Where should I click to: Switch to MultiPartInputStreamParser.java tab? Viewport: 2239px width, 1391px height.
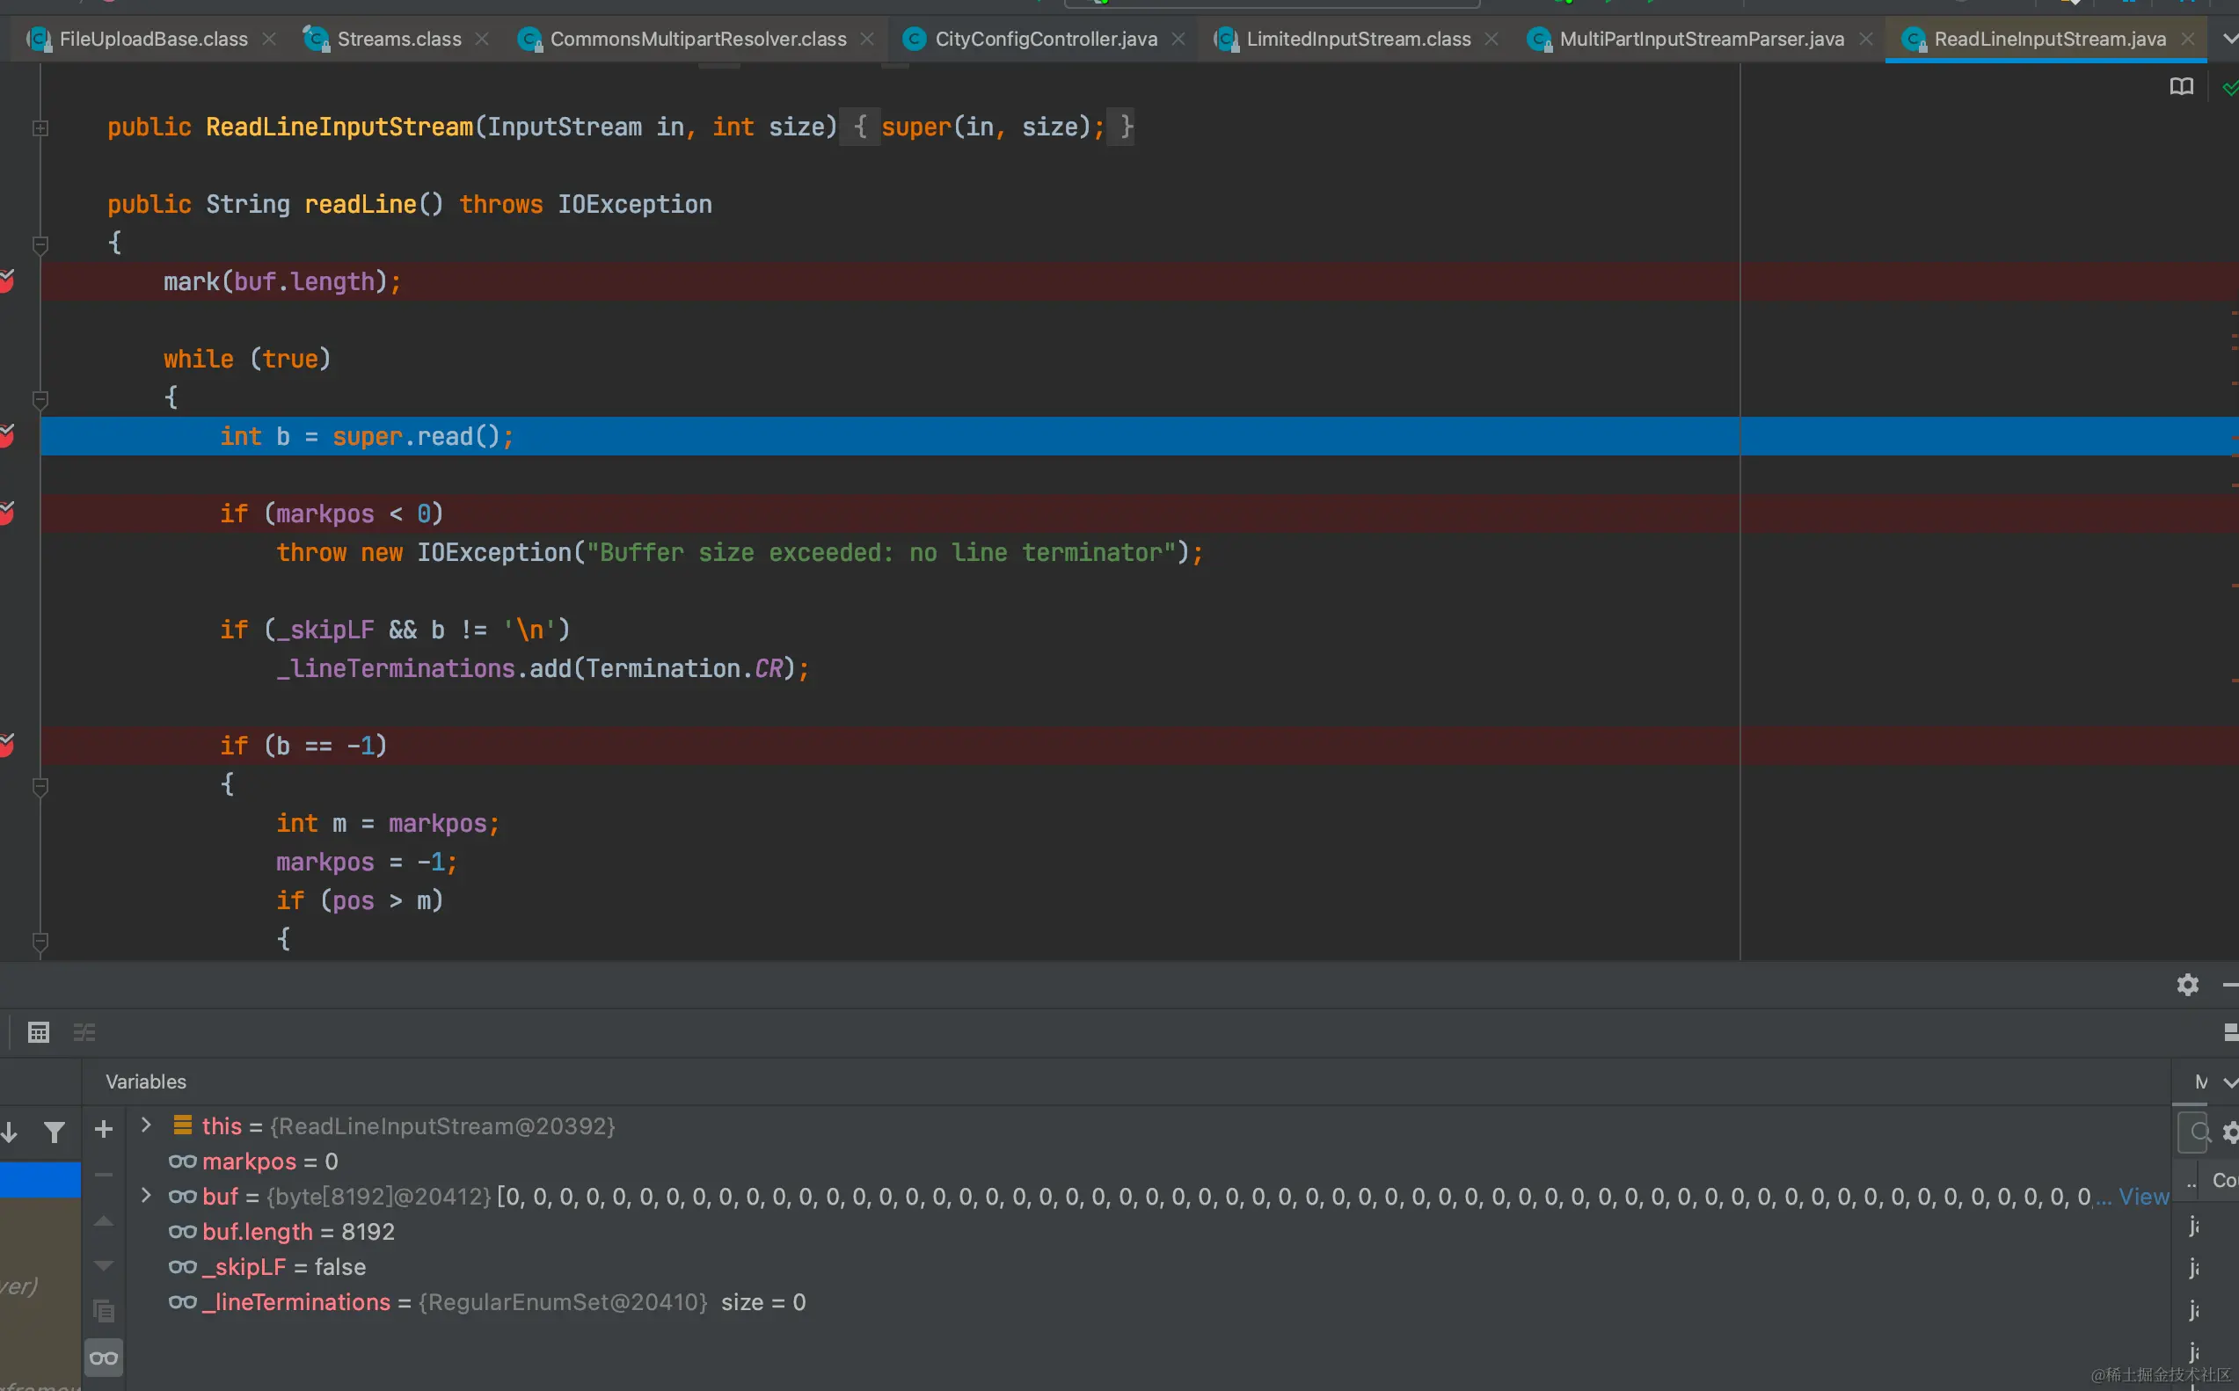pyautogui.click(x=1700, y=39)
